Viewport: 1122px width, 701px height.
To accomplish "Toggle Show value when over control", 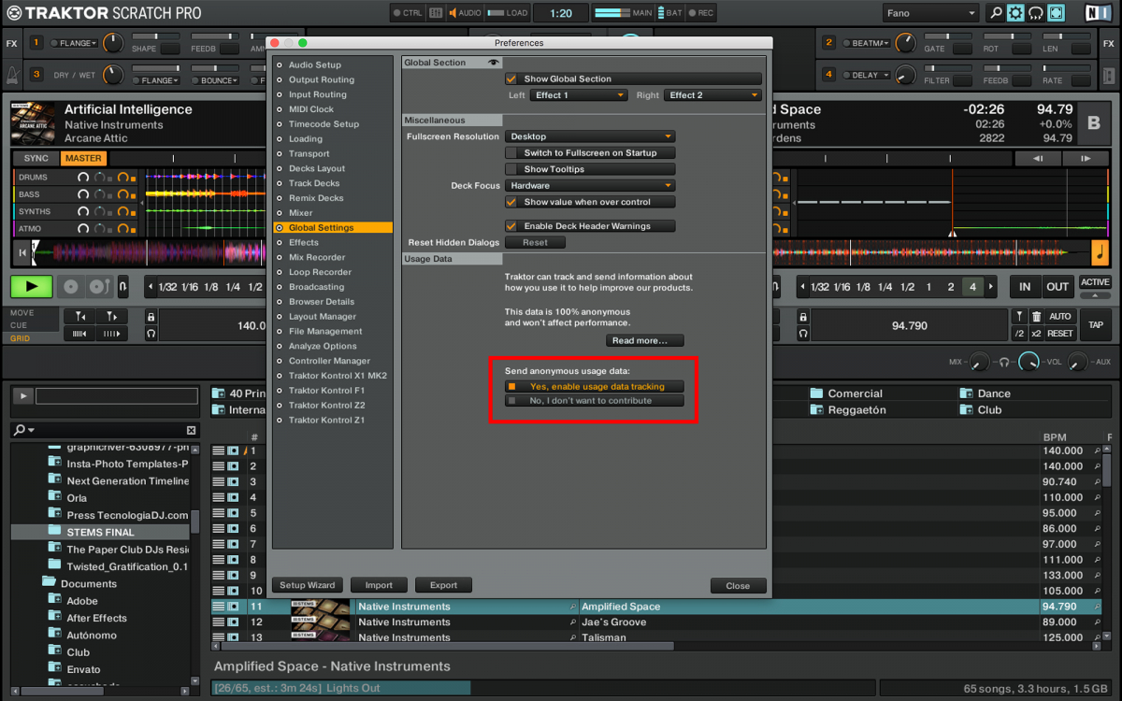I will pyautogui.click(x=511, y=202).
